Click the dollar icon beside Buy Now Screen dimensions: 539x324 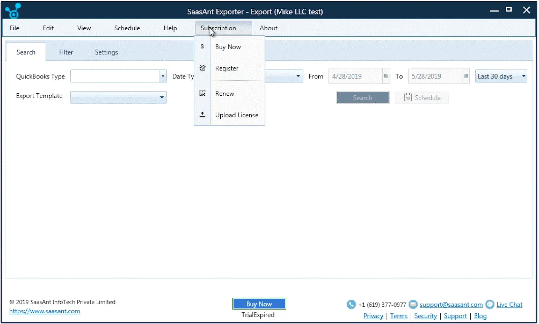click(x=202, y=46)
